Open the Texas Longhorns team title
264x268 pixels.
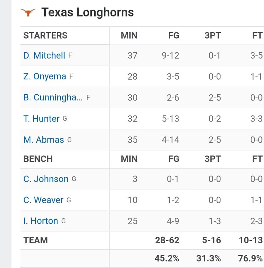(x=87, y=13)
